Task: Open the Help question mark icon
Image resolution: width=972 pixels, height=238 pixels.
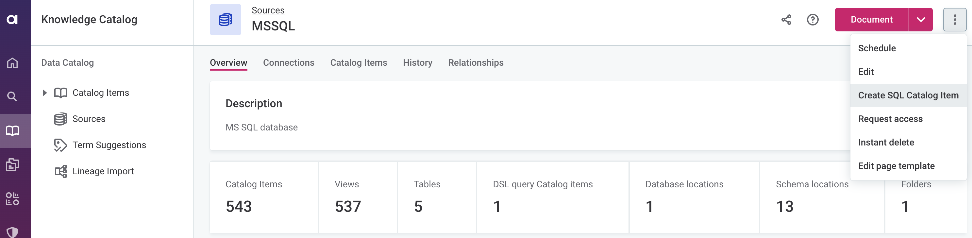Action: [x=813, y=20]
